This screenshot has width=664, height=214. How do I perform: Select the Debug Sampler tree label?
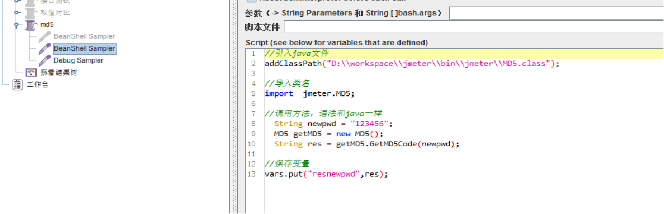coord(79,61)
